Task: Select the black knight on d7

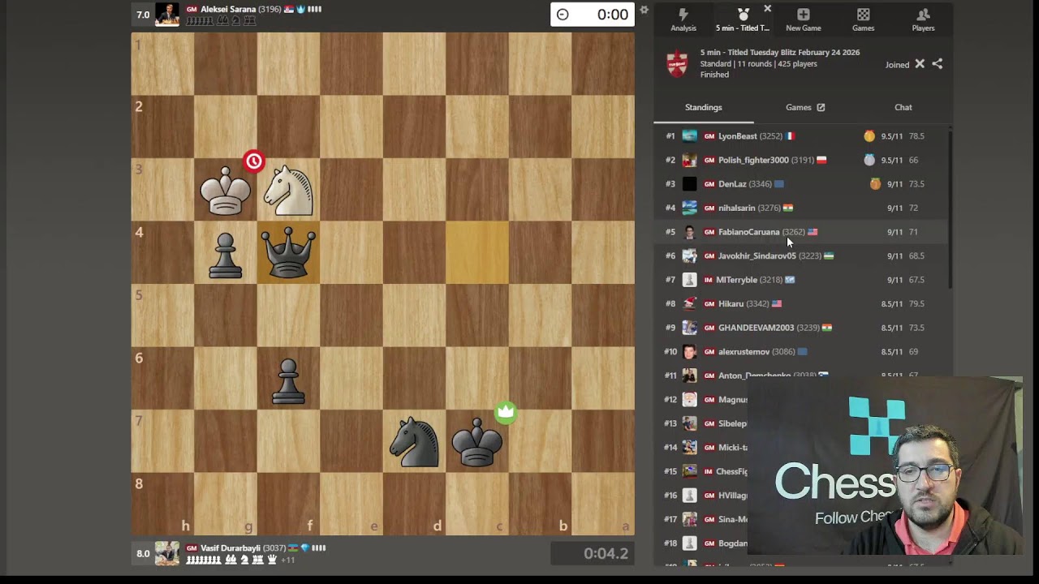Action: point(414,443)
